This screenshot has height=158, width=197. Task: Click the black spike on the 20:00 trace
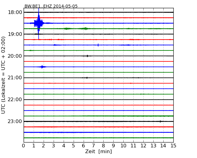[87, 56]
